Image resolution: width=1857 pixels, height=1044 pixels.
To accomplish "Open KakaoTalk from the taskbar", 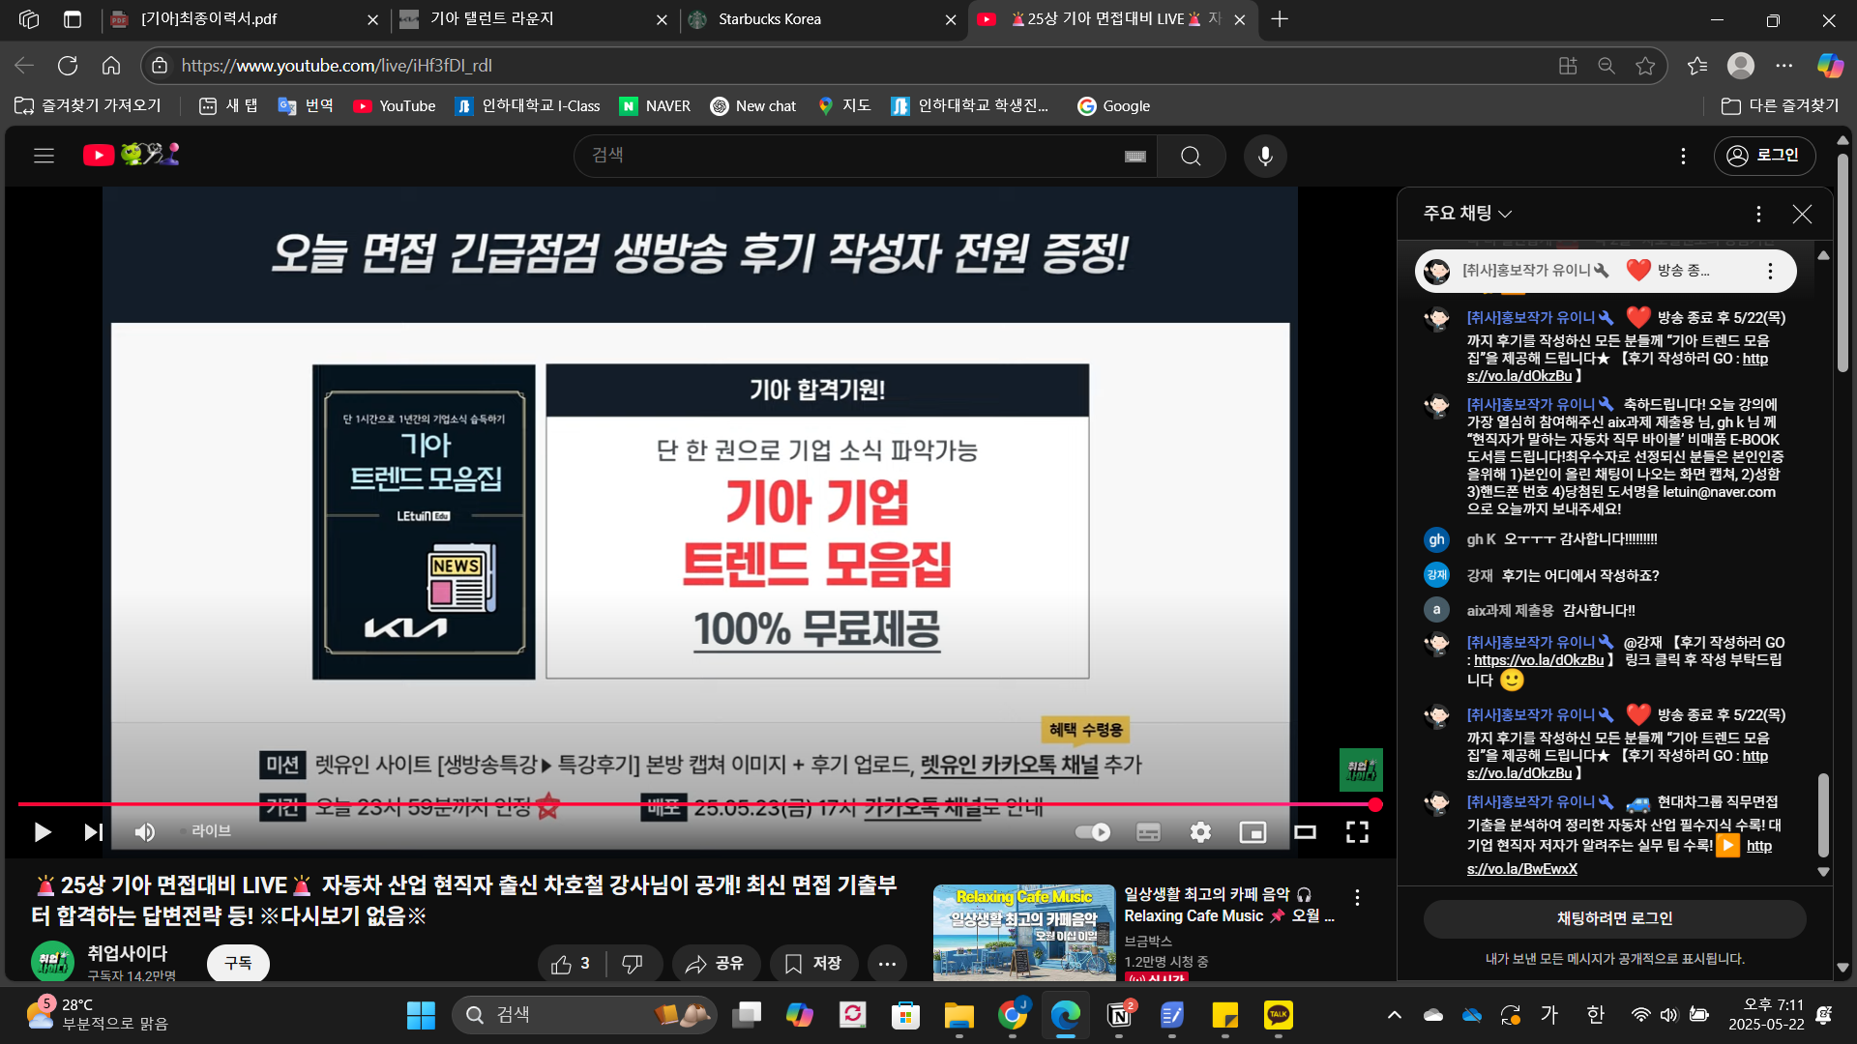I will point(1279,1015).
